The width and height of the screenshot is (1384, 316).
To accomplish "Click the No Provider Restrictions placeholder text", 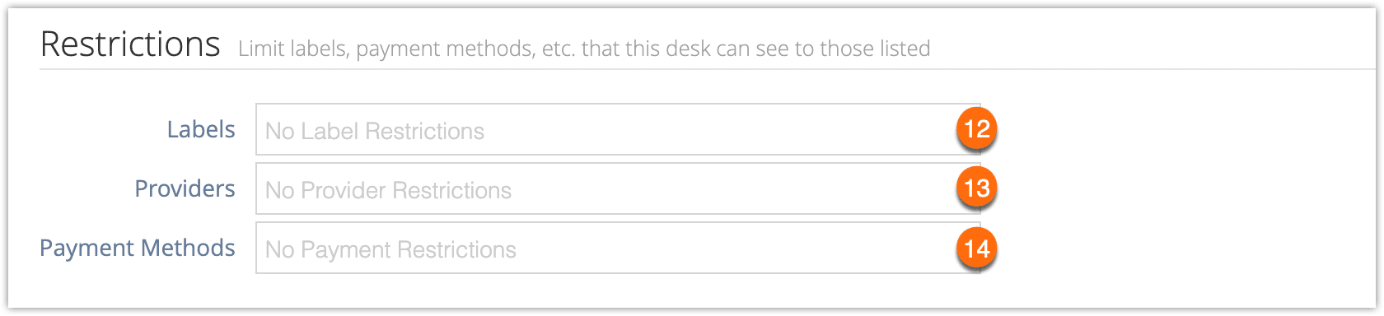I will click(x=388, y=190).
